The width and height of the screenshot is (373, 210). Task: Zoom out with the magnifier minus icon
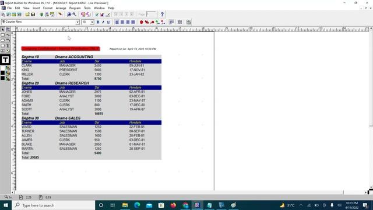[x=75, y=15]
